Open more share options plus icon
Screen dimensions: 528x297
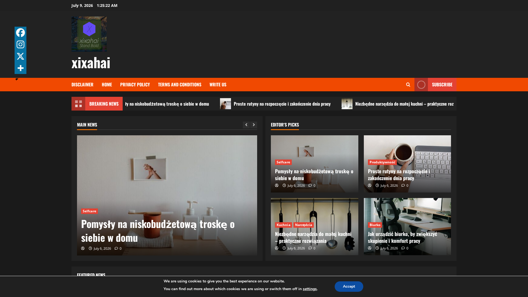pos(20,68)
